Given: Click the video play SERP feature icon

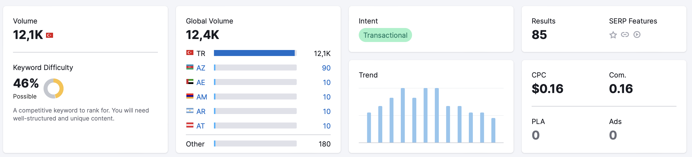Looking at the screenshot, I should click(637, 34).
